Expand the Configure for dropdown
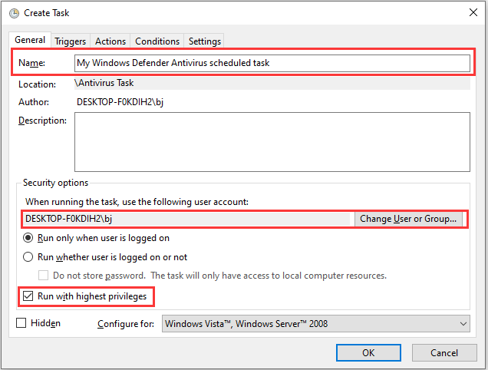Viewport: 488px width, 370px height. coord(315,324)
